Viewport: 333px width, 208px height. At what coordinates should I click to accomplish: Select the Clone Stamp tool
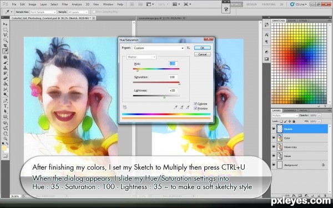tap(5, 68)
